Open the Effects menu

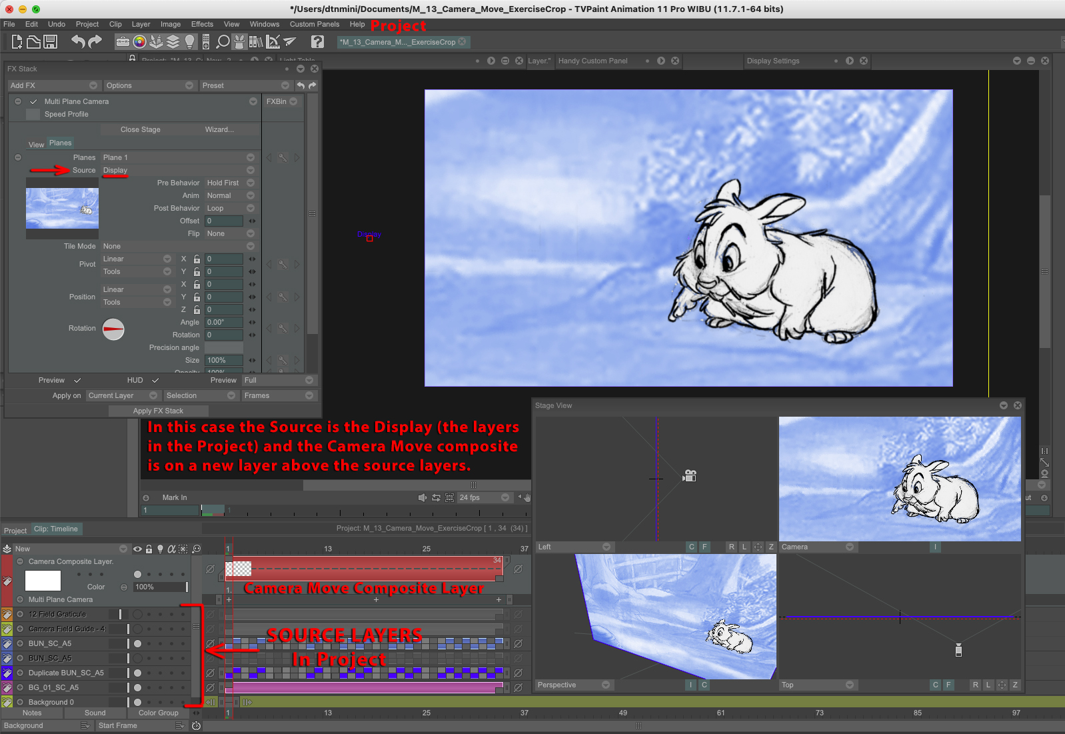tap(202, 24)
